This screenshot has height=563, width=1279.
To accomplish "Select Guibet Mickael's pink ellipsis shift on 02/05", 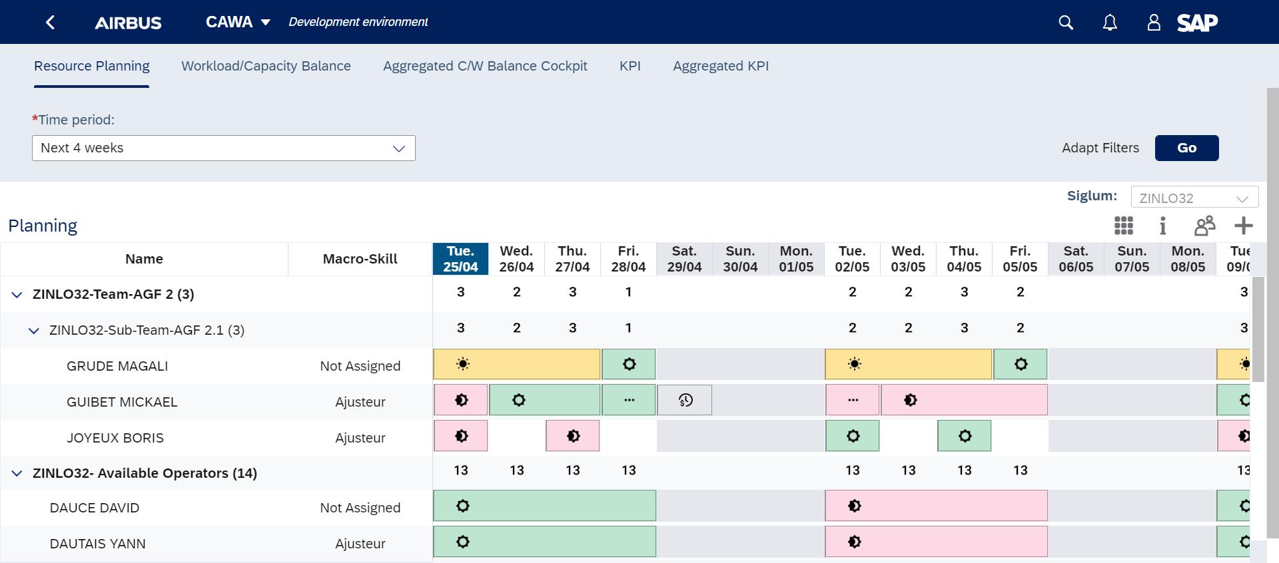I will (853, 400).
